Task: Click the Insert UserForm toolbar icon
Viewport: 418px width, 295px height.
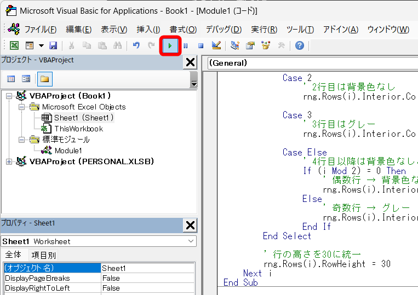Action: tap(30, 45)
